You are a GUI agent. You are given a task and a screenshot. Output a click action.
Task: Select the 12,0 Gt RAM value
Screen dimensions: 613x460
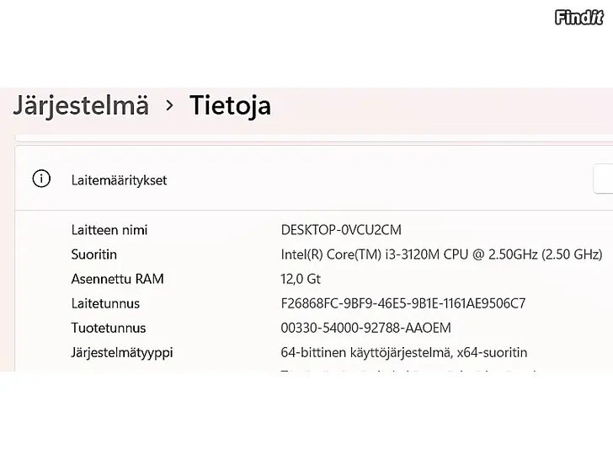301,279
